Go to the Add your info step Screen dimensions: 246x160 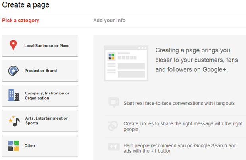[x=110, y=20]
